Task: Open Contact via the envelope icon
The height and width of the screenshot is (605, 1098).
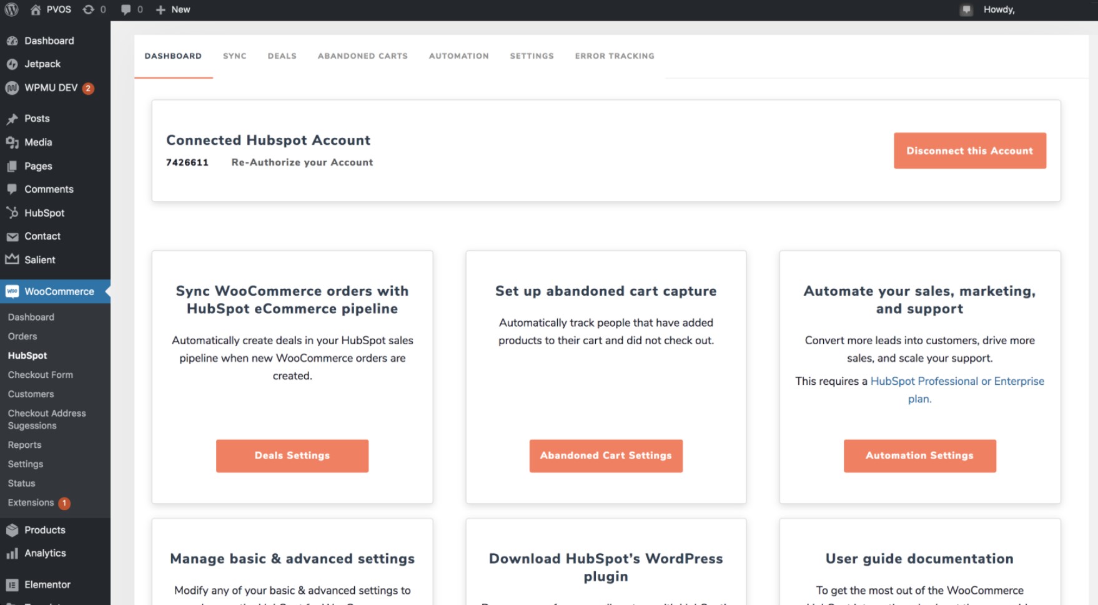Action: [12, 236]
